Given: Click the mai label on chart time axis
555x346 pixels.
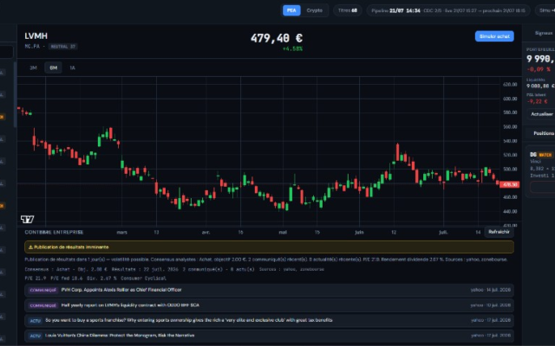Looking at the screenshot, I should tap(283, 233).
